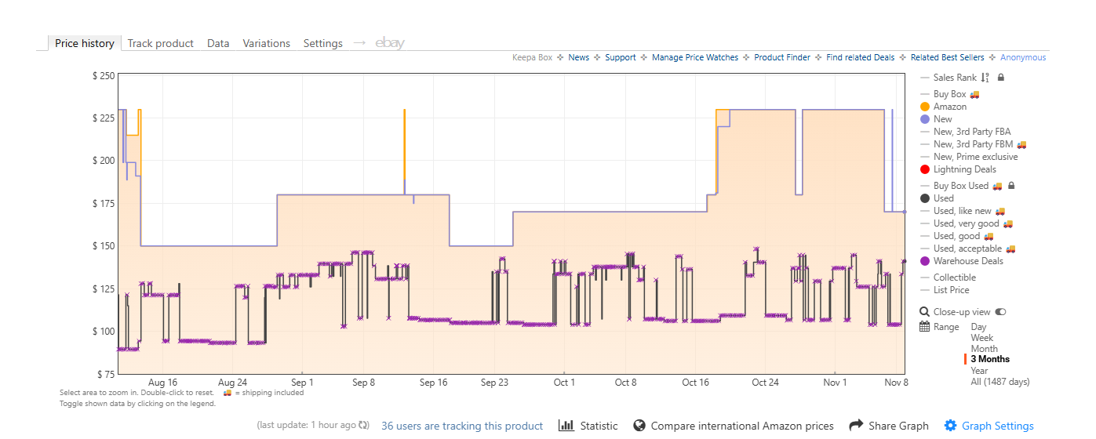The width and height of the screenshot is (1096, 439).
Task: Click the 'Oct 1' date axis label
Action: (x=563, y=383)
